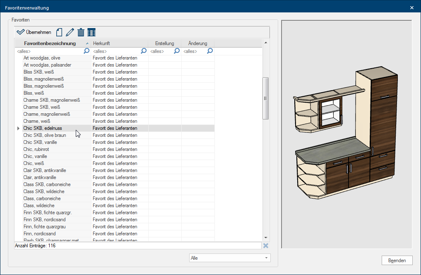This screenshot has width=421, height=275.
Task: Click the scrollbar down arrow of the list
Action: (266, 237)
